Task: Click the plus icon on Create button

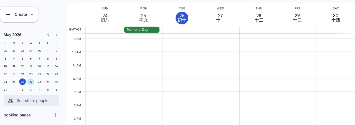Action: [x=8, y=14]
